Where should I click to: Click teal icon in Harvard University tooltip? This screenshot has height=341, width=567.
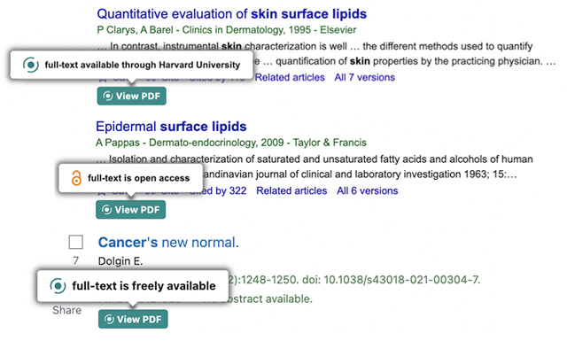[x=31, y=65]
